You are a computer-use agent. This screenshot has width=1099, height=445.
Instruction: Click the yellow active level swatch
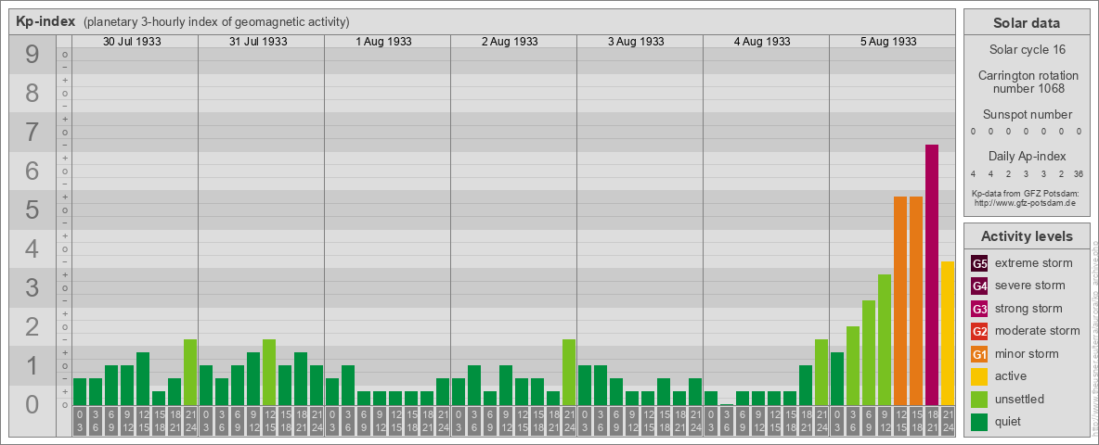coord(979,376)
